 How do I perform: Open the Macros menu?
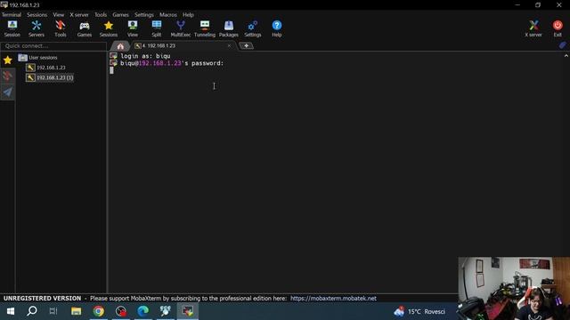coord(168,15)
